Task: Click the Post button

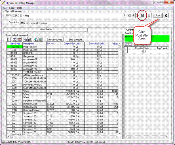Action: coord(158,15)
